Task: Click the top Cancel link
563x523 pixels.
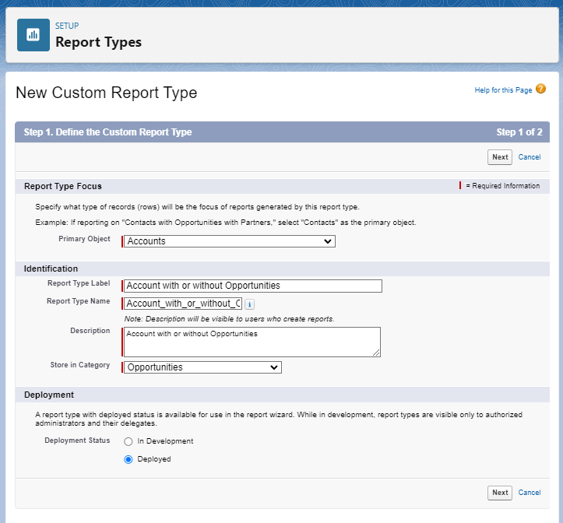Action: pos(530,157)
